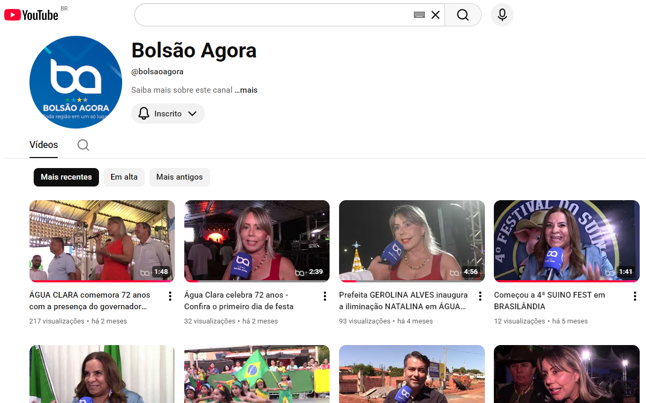Select the 'Em alta' filter chip
Screen dimensions: 646x403
coord(124,177)
